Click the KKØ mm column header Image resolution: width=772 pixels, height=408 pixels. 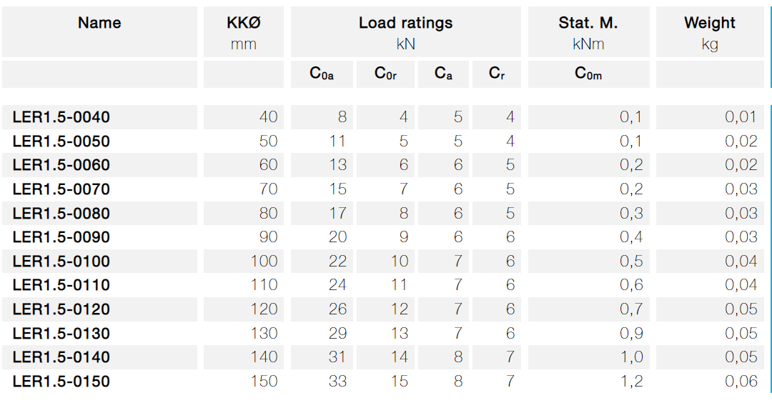244,32
